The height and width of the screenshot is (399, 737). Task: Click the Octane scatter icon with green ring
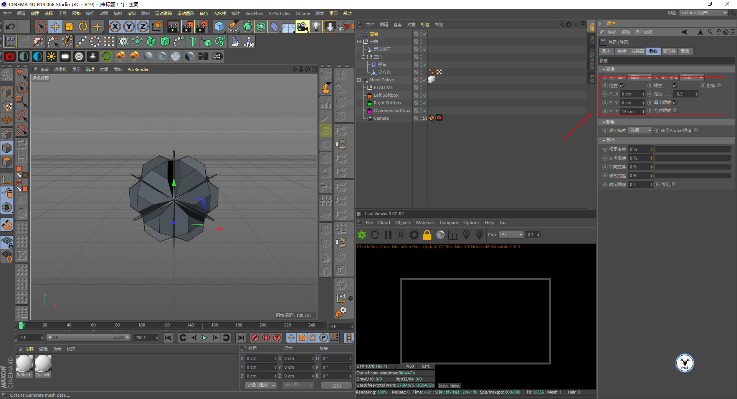(107, 56)
